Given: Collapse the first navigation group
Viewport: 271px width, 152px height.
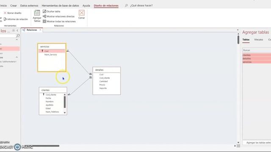Looking at the screenshot, I should click(17, 40).
